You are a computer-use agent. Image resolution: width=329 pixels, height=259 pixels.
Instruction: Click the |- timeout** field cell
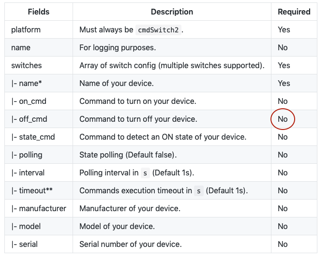click(x=32, y=190)
